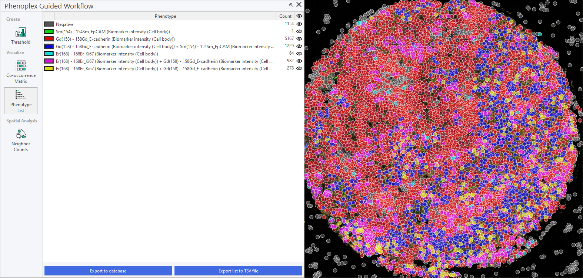
Task: Change the gray Negative color swatch
Action: click(x=49, y=24)
